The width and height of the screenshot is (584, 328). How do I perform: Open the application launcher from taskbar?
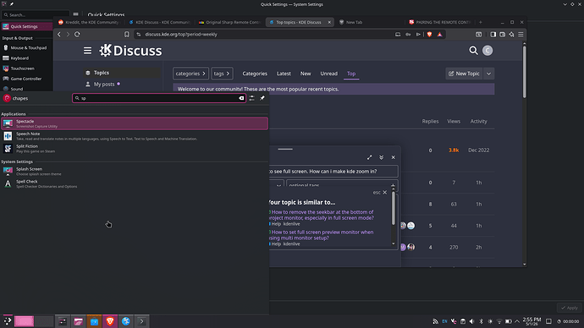point(8,321)
